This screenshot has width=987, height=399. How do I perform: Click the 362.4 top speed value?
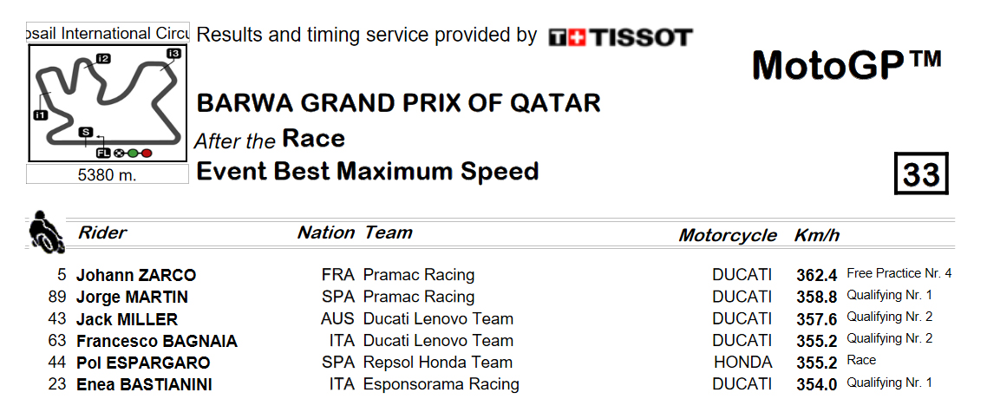coord(816,276)
